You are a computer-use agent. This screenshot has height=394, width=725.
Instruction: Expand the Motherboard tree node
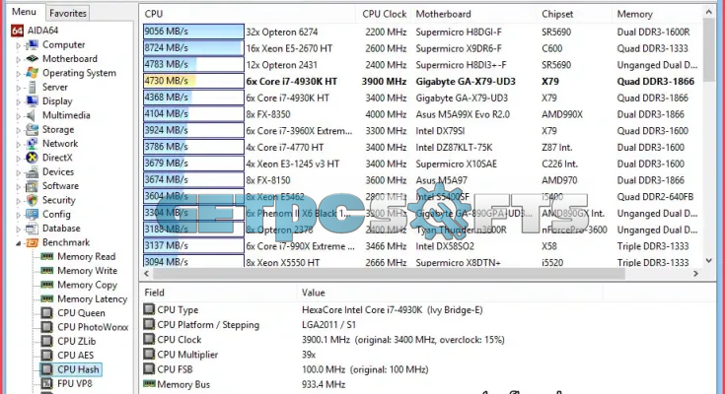click(x=19, y=59)
